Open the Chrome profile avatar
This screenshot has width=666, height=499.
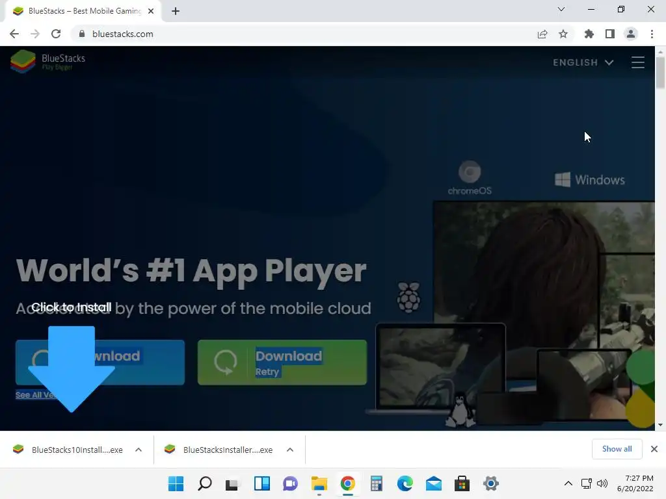(x=631, y=34)
